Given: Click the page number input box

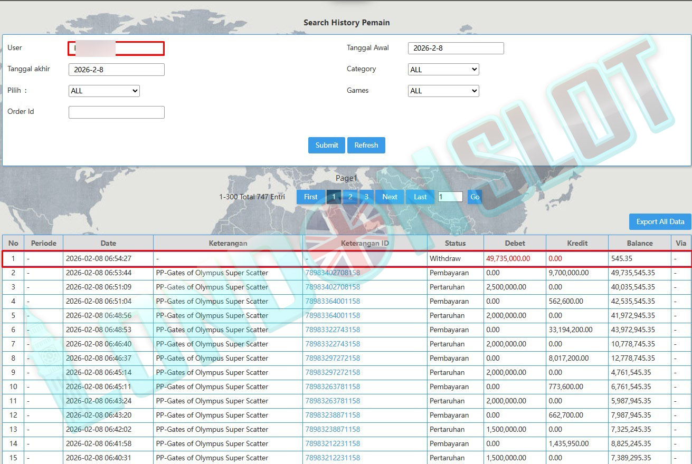Looking at the screenshot, I should 450,197.
